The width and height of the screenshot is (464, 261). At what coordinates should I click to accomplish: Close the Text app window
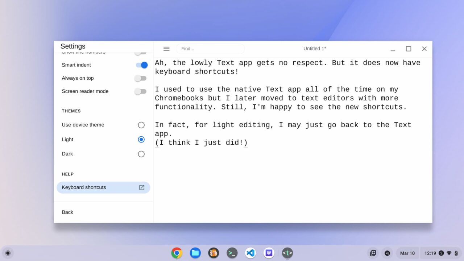point(424,49)
